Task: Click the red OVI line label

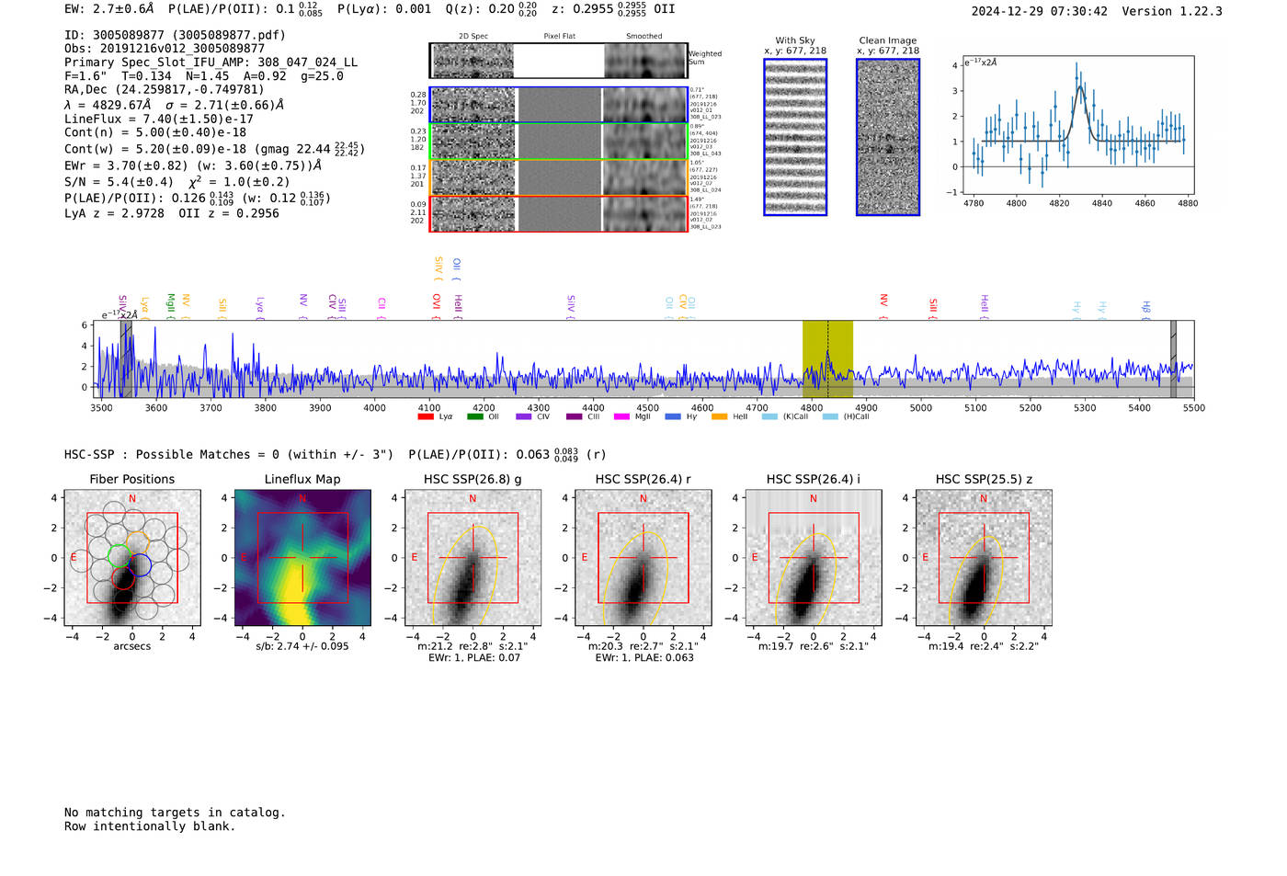Action: coord(437,307)
